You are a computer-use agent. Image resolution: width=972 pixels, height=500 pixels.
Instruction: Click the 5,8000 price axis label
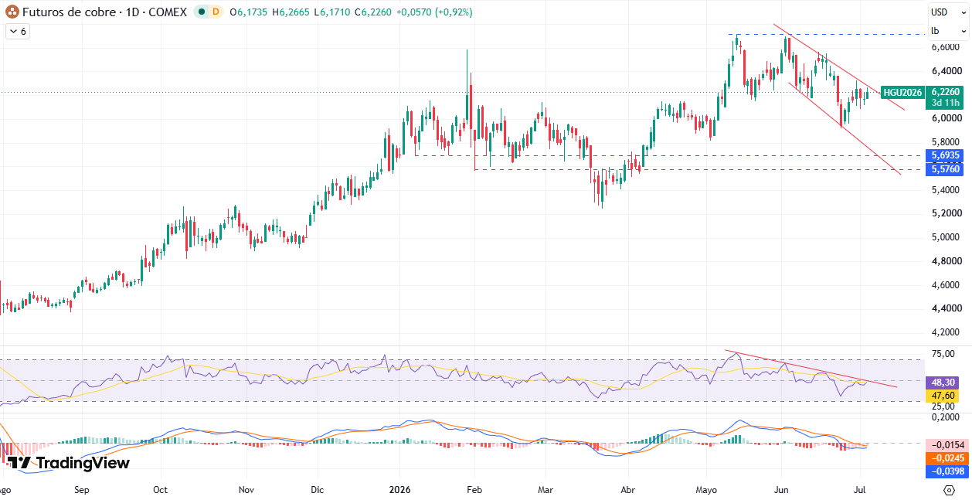(946, 142)
